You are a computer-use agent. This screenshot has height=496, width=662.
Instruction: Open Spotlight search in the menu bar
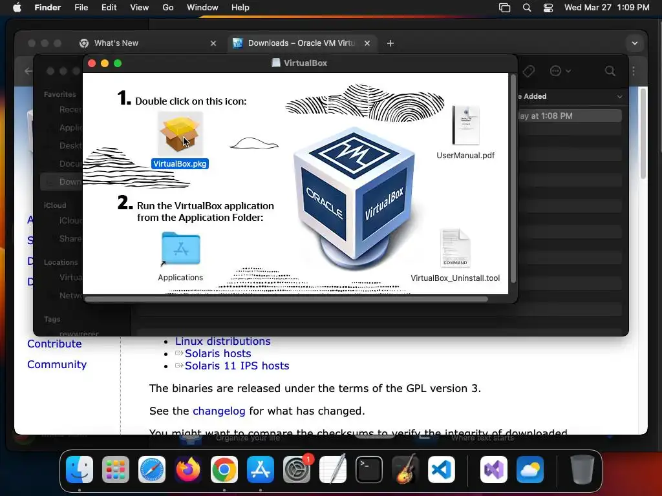pyautogui.click(x=527, y=8)
